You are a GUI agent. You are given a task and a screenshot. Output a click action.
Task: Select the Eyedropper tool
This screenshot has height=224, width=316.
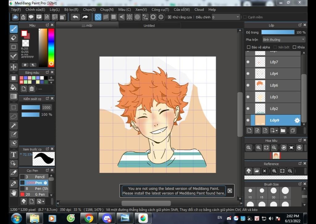[x=14, y=184]
